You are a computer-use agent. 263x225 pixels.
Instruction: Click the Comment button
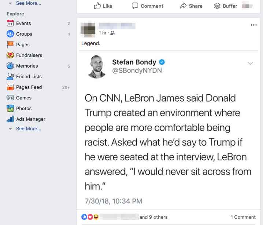coord(148,6)
